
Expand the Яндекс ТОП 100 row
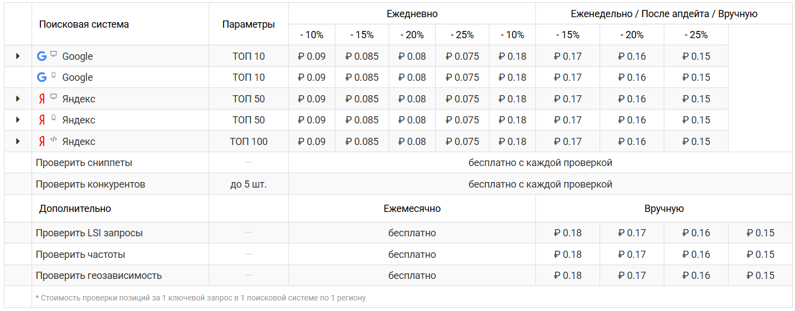(x=18, y=141)
